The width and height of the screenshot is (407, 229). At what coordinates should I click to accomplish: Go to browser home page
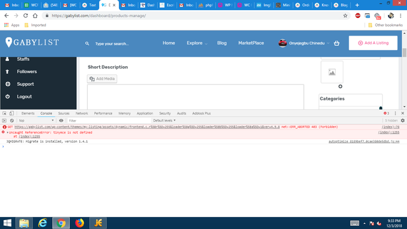[35, 15]
